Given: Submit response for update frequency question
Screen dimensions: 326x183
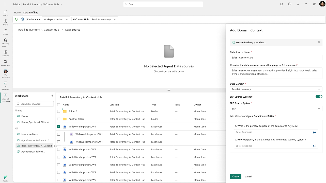Looking at the screenshot, I should [314, 146].
